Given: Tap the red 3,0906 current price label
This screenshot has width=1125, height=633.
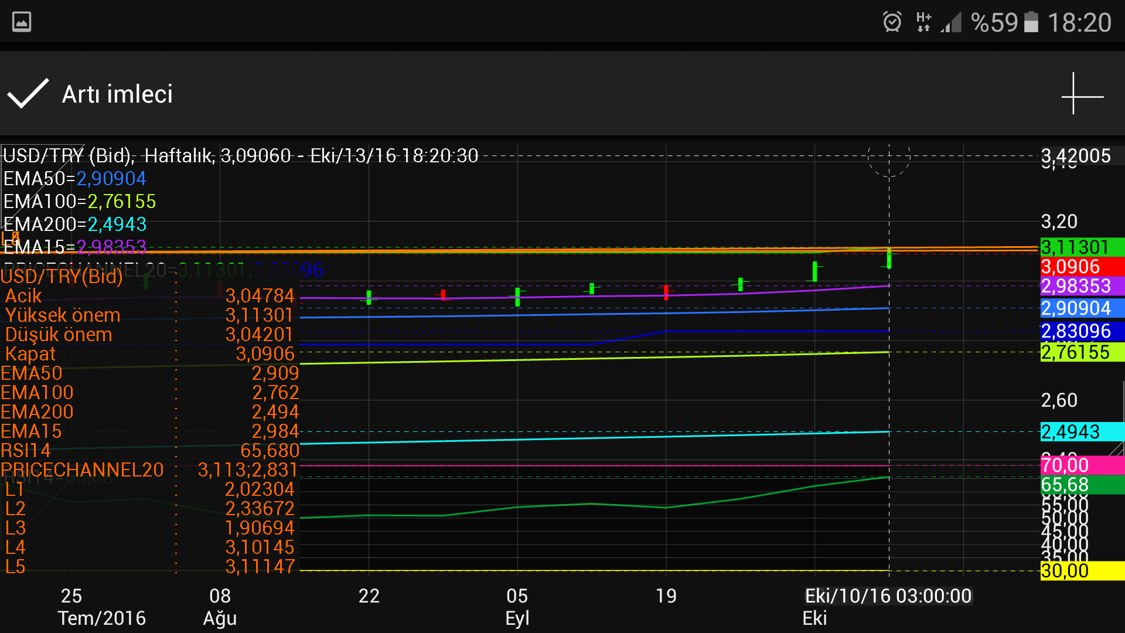Looking at the screenshot, I should (x=1082, y=267).
